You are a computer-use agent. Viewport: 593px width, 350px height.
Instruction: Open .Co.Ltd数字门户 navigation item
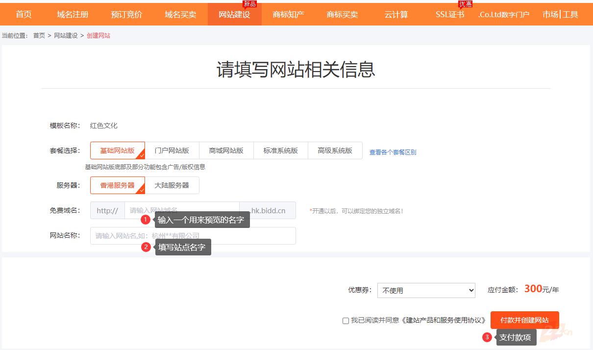point(504,14)
